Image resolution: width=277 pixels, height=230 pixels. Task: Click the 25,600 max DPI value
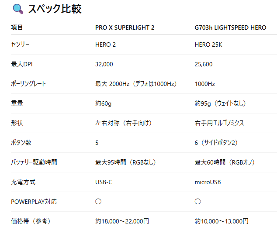point(204,64)
